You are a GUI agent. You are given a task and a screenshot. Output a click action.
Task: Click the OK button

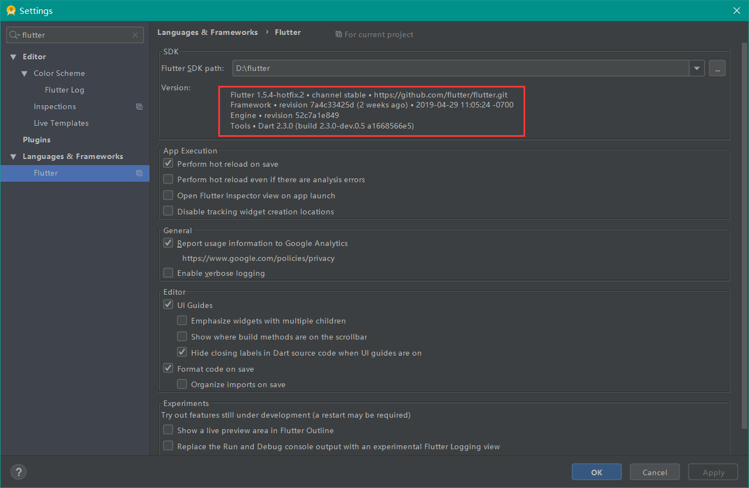pyautogui.click(x=597, y=471)
